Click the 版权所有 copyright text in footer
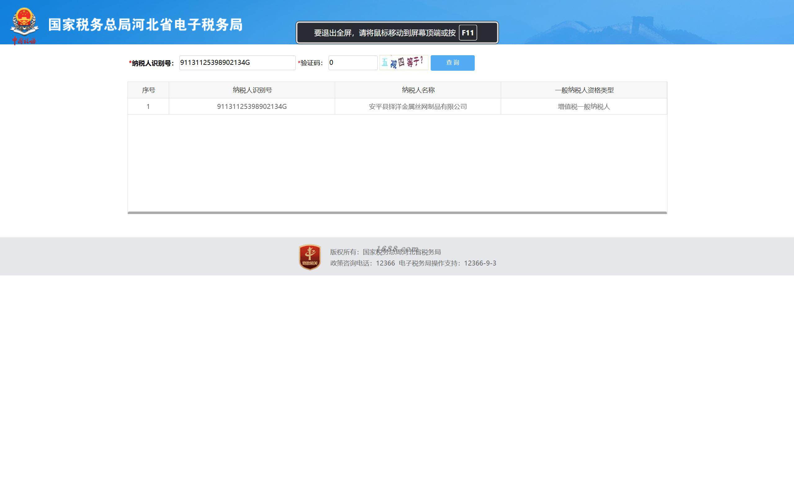The image size is (794, 496). click(385, 252)
